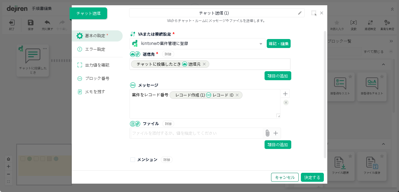Click the plus icon in ファイル field

(x=275, y=133)
